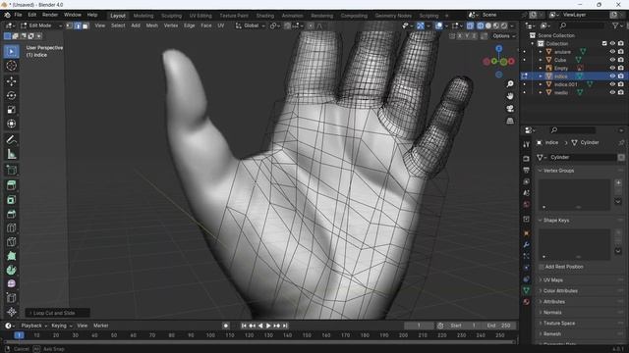
Task: Collapse the Vertex Groups panel
Action: (x=581, y=171)
